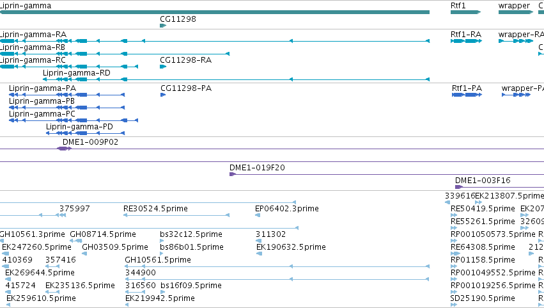The image size is (544, 308).
Task: Select the Liprin-gamma-RB transcript
Action: point(114,54)
